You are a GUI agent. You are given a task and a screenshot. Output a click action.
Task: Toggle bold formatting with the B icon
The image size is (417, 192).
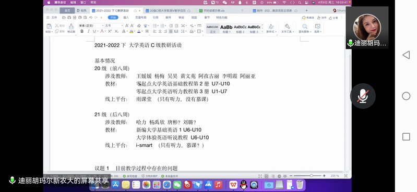82,31
